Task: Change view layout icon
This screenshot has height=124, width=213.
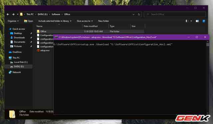Action: [x=187, y=21]
